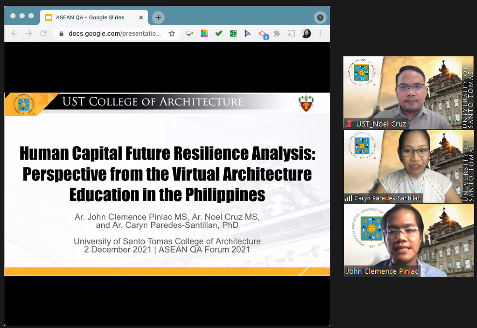Viewport: 477px width, 328px height.
Task: Click the "UST_Noel Cruz" name label
Action: point(381,124)
